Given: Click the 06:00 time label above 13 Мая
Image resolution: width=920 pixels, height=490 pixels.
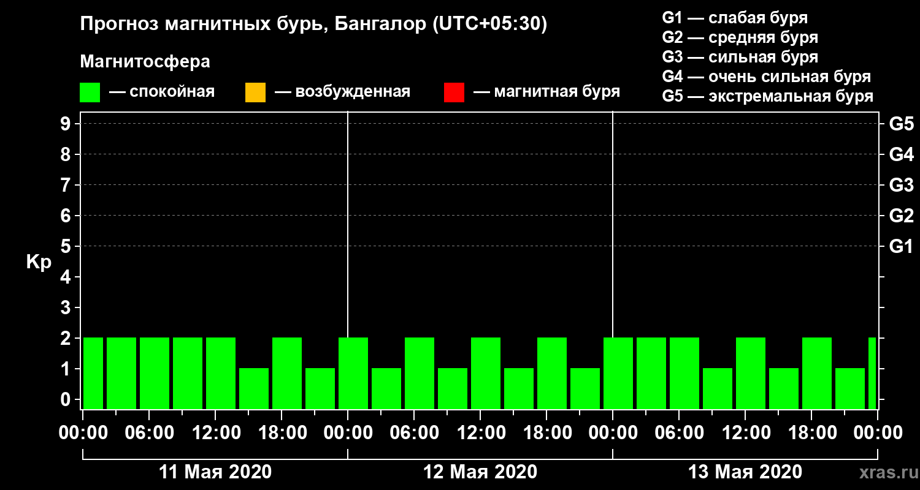Looking at the screenshot, I should 679,433.
